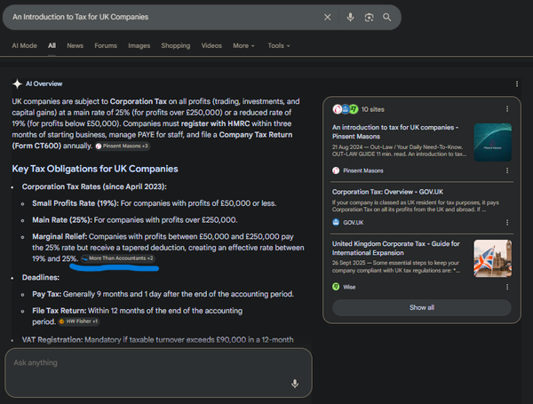The image size is (533, 404).
Task: Expand the More dropdown
Action: [x=243, y=45]
